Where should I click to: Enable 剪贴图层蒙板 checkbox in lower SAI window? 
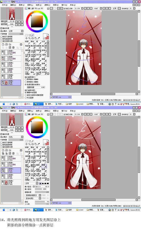pyautogui.click(x=1, y=145)
